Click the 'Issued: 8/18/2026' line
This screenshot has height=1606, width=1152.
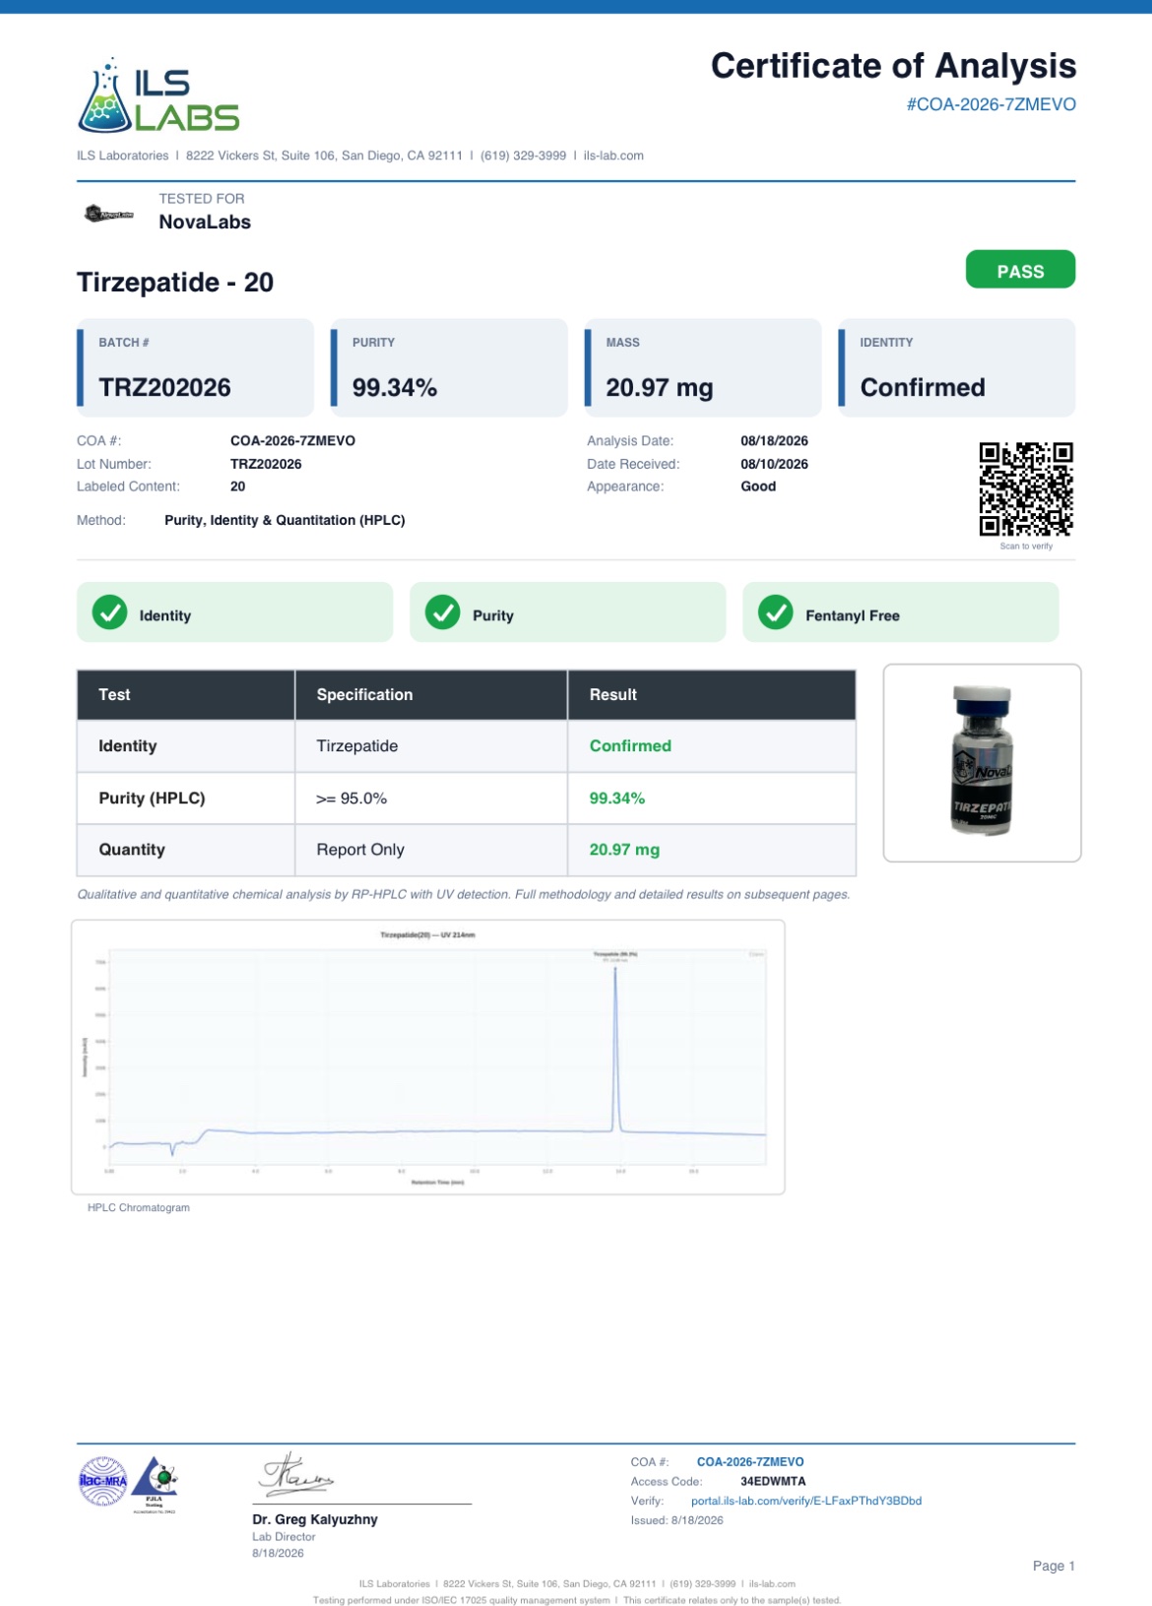pos(676,1520)
